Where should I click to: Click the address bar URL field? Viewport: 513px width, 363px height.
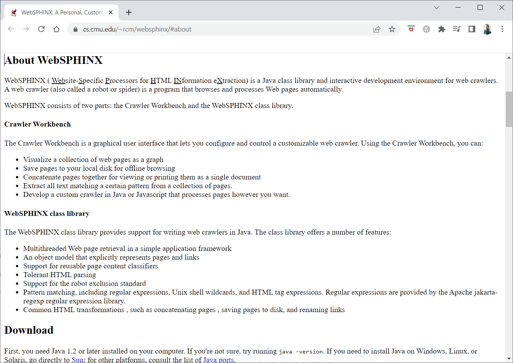(224, 29)
